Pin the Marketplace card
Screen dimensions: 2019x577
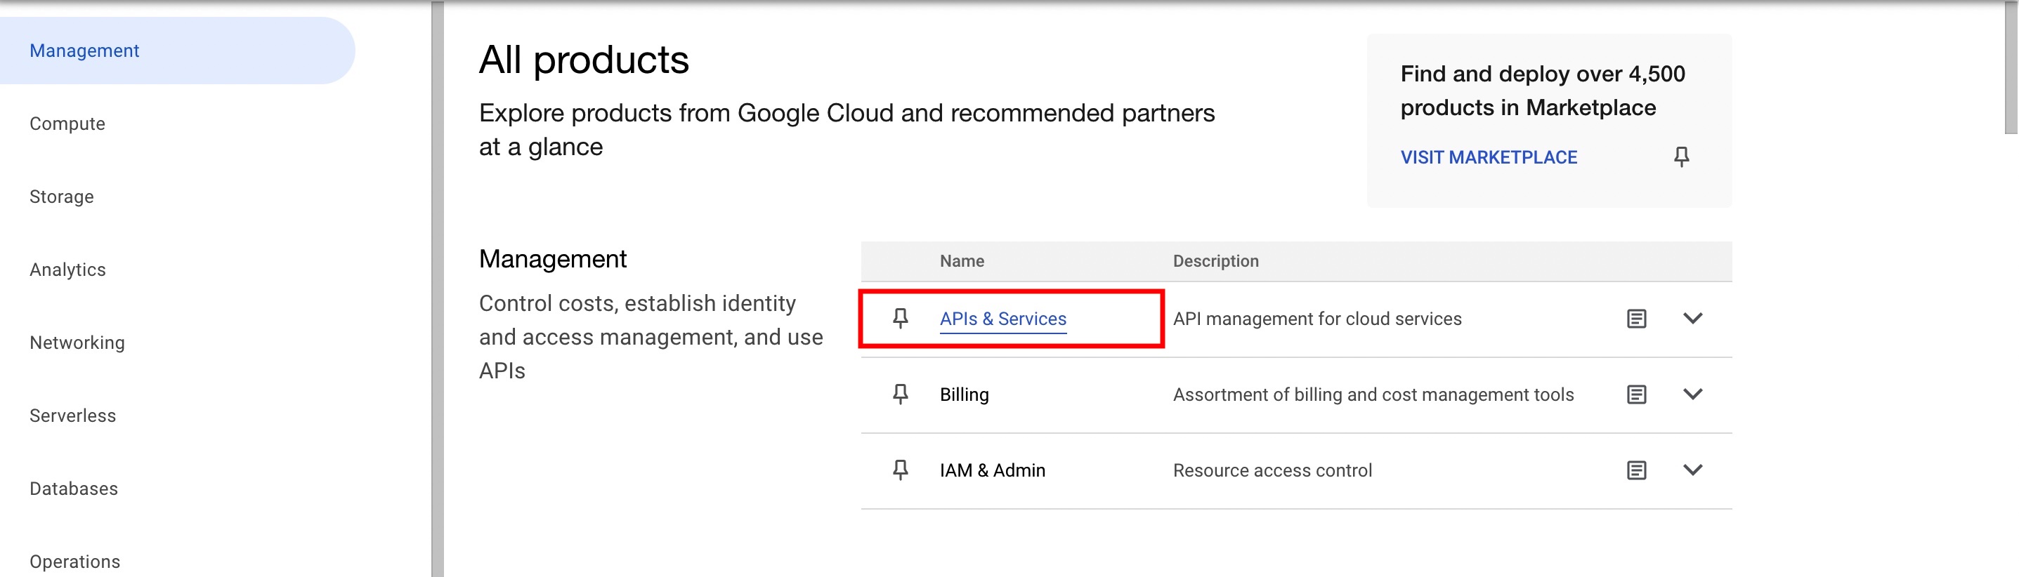[1681, 157]
